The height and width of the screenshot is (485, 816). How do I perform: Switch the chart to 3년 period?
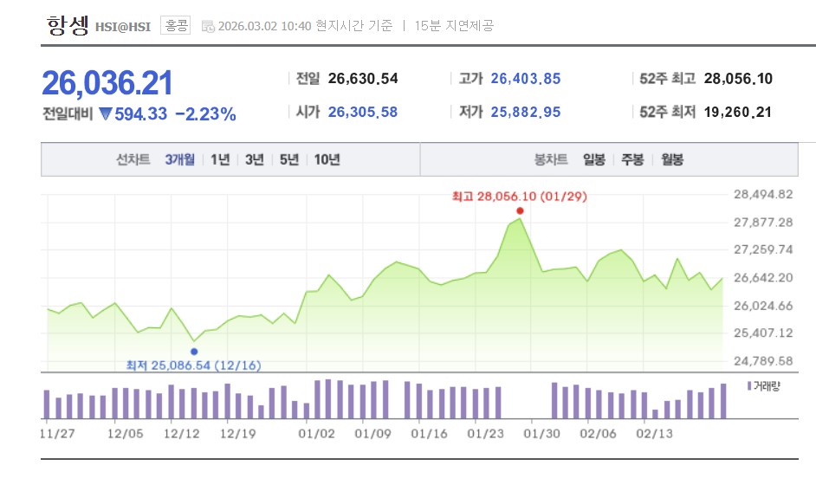tap(254, 159)
